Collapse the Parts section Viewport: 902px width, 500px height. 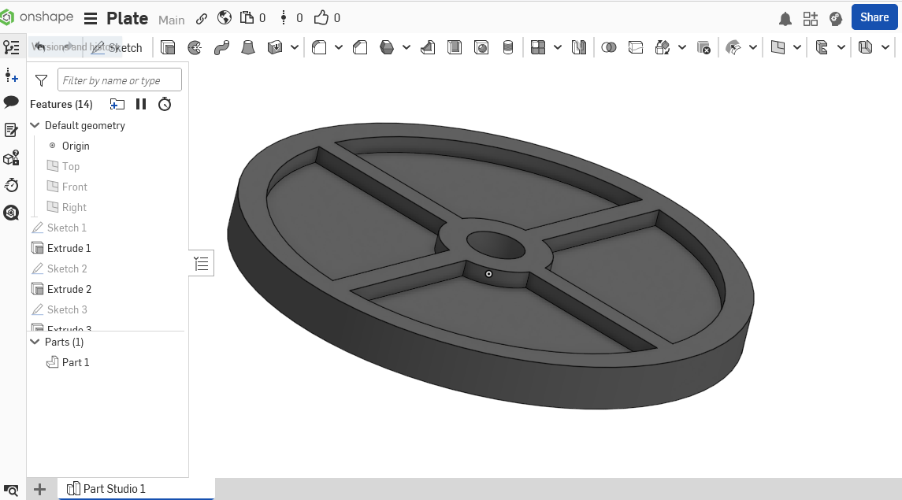click(34, 342)
